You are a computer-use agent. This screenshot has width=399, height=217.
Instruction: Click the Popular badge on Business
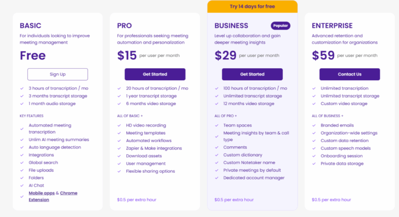[x=281, y=26]
